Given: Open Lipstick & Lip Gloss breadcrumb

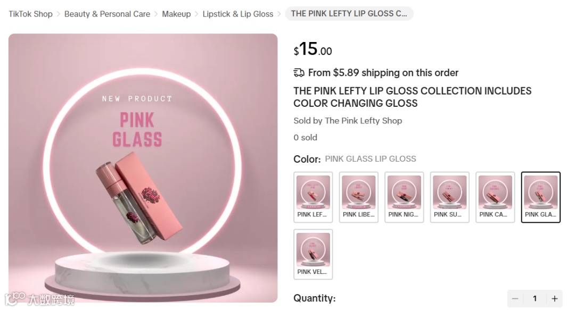Looking at the screenshot, I should [238, 14].
